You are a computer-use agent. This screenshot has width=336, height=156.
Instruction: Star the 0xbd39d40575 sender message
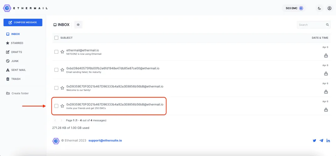click(62, 70)
